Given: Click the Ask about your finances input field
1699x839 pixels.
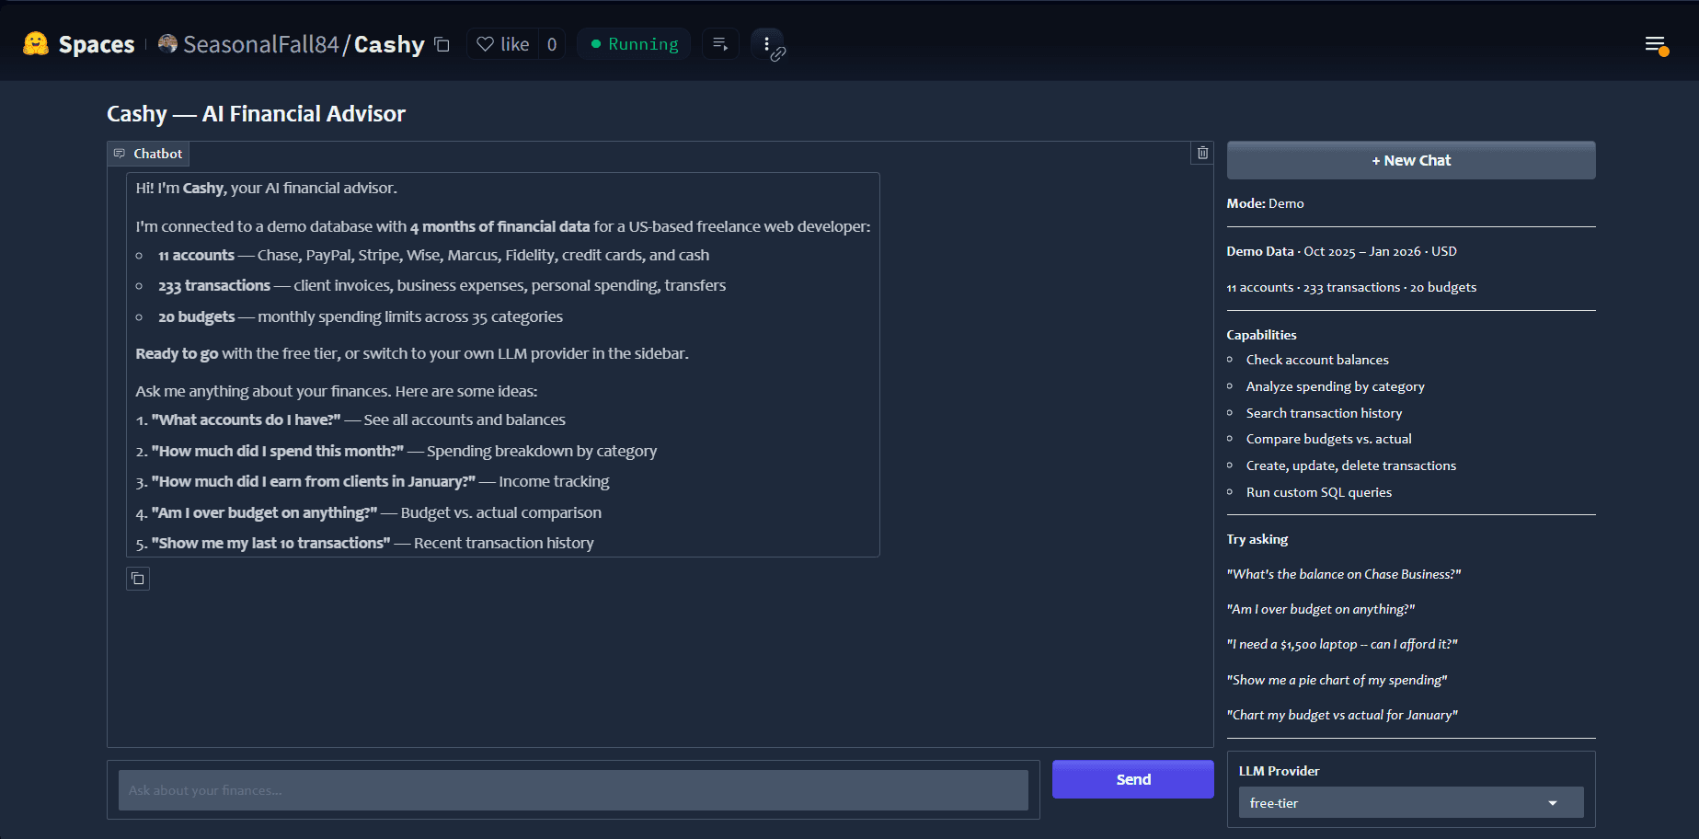Looking at the screenshot, I should point(572,789).
